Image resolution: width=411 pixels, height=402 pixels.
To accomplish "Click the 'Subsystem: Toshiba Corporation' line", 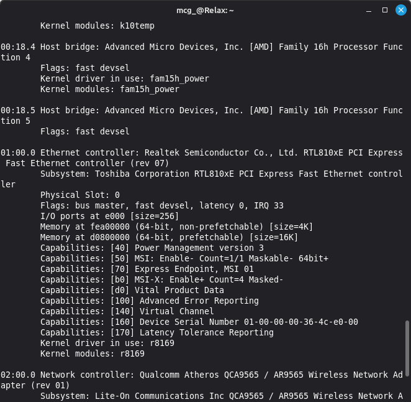I will coord(222,174).
